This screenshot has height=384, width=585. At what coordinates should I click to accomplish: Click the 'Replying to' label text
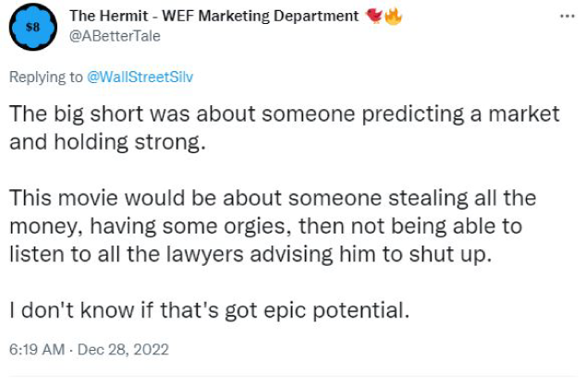point(46,78)
